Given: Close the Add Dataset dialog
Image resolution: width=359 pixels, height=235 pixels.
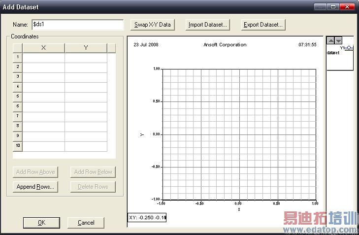Looking at the screenshot, I should click(x=347, y=6).
